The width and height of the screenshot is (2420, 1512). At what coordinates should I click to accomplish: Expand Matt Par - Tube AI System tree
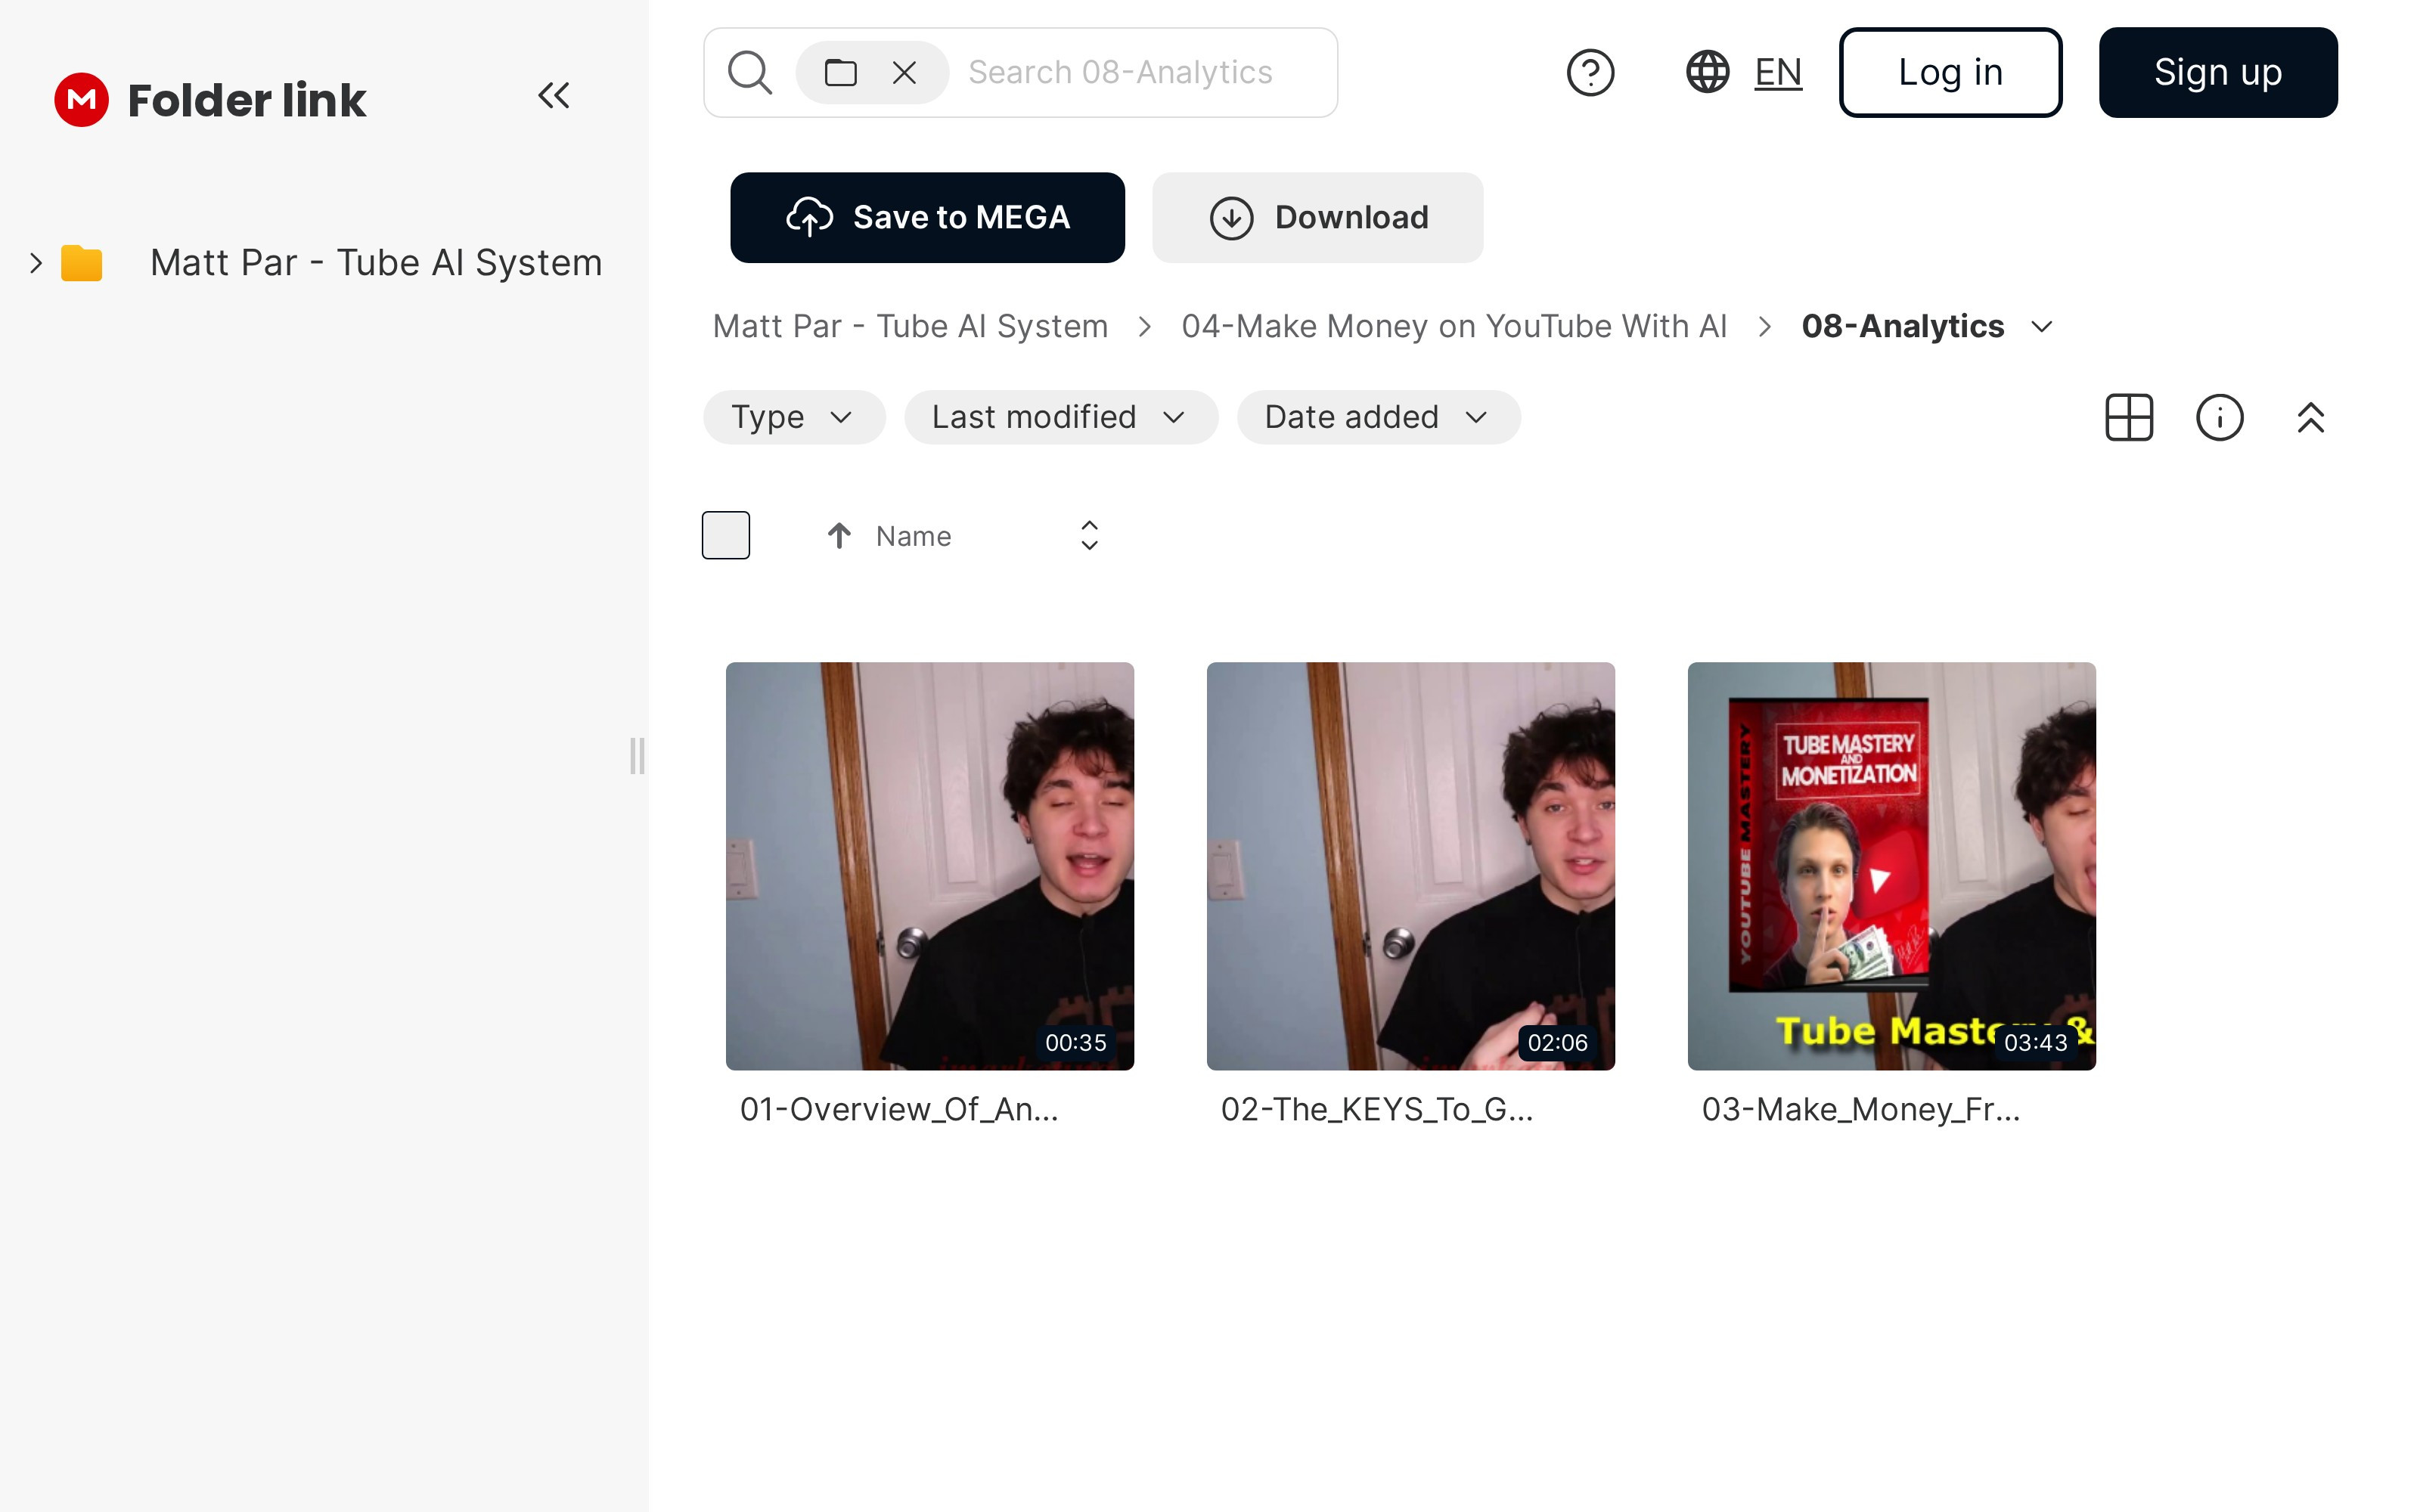tap(36, 263)
